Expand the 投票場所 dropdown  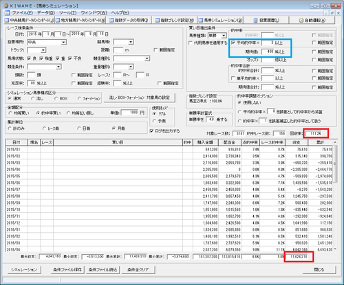pos(64,43)
